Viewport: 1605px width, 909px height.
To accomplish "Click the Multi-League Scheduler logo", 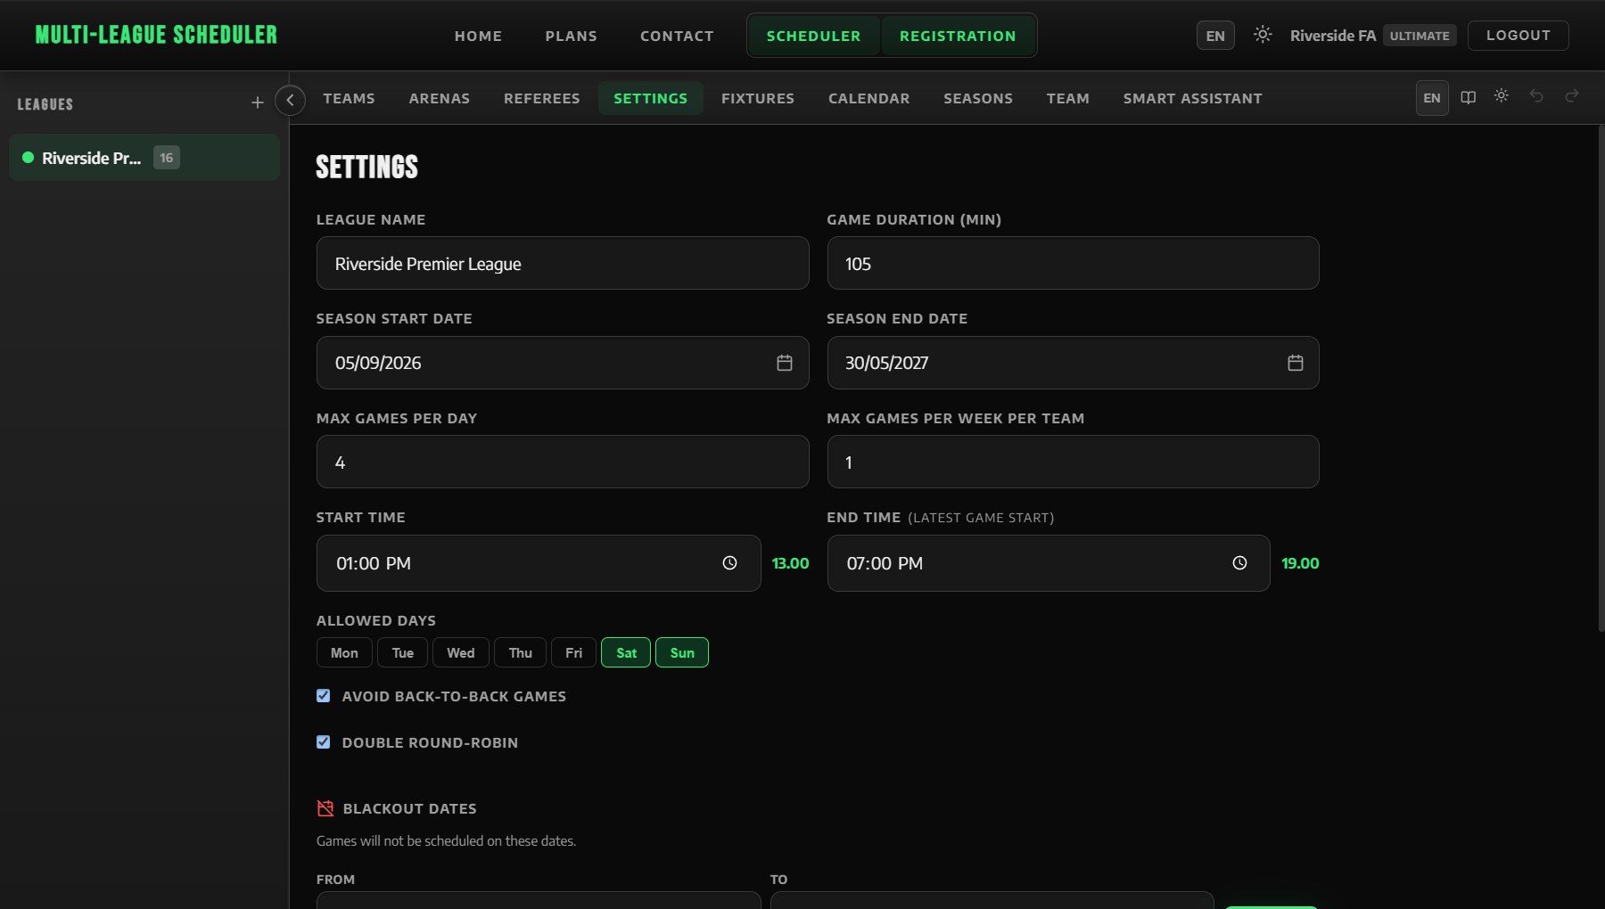I will point(156,35).
